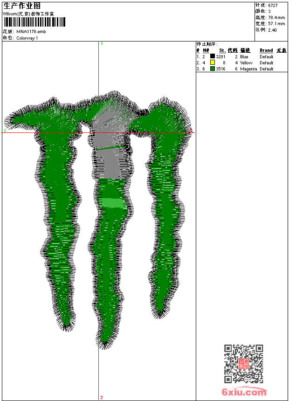Click the stitch count 3516 in row 3

click(221, 69)
